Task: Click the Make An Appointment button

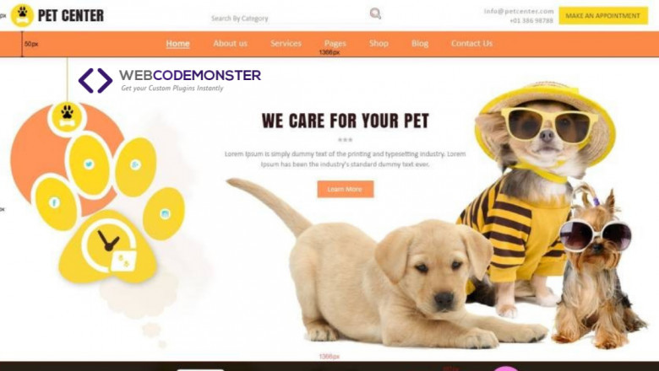Action: pyautogui.click(x=603, y=15)
